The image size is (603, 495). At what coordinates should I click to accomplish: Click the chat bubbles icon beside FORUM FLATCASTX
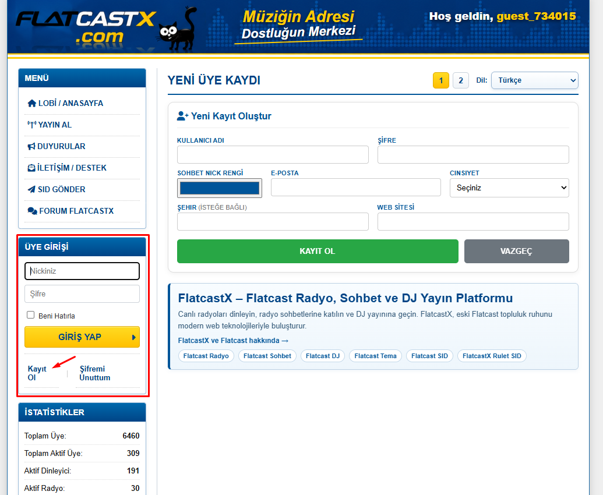pyautogui.click(x=32, y=211)
